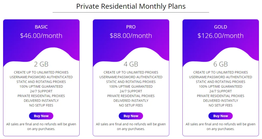
Task: Click the $46.00/month price
Action: pyautogui.click(x=41, y=36)
